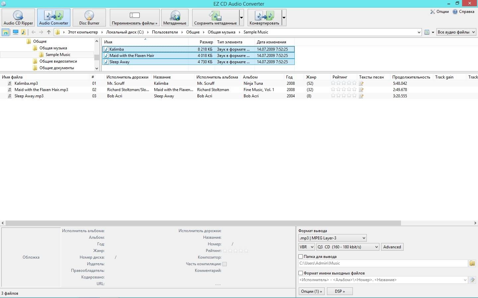Select Sample Music folder in tree

pos(58,55)
